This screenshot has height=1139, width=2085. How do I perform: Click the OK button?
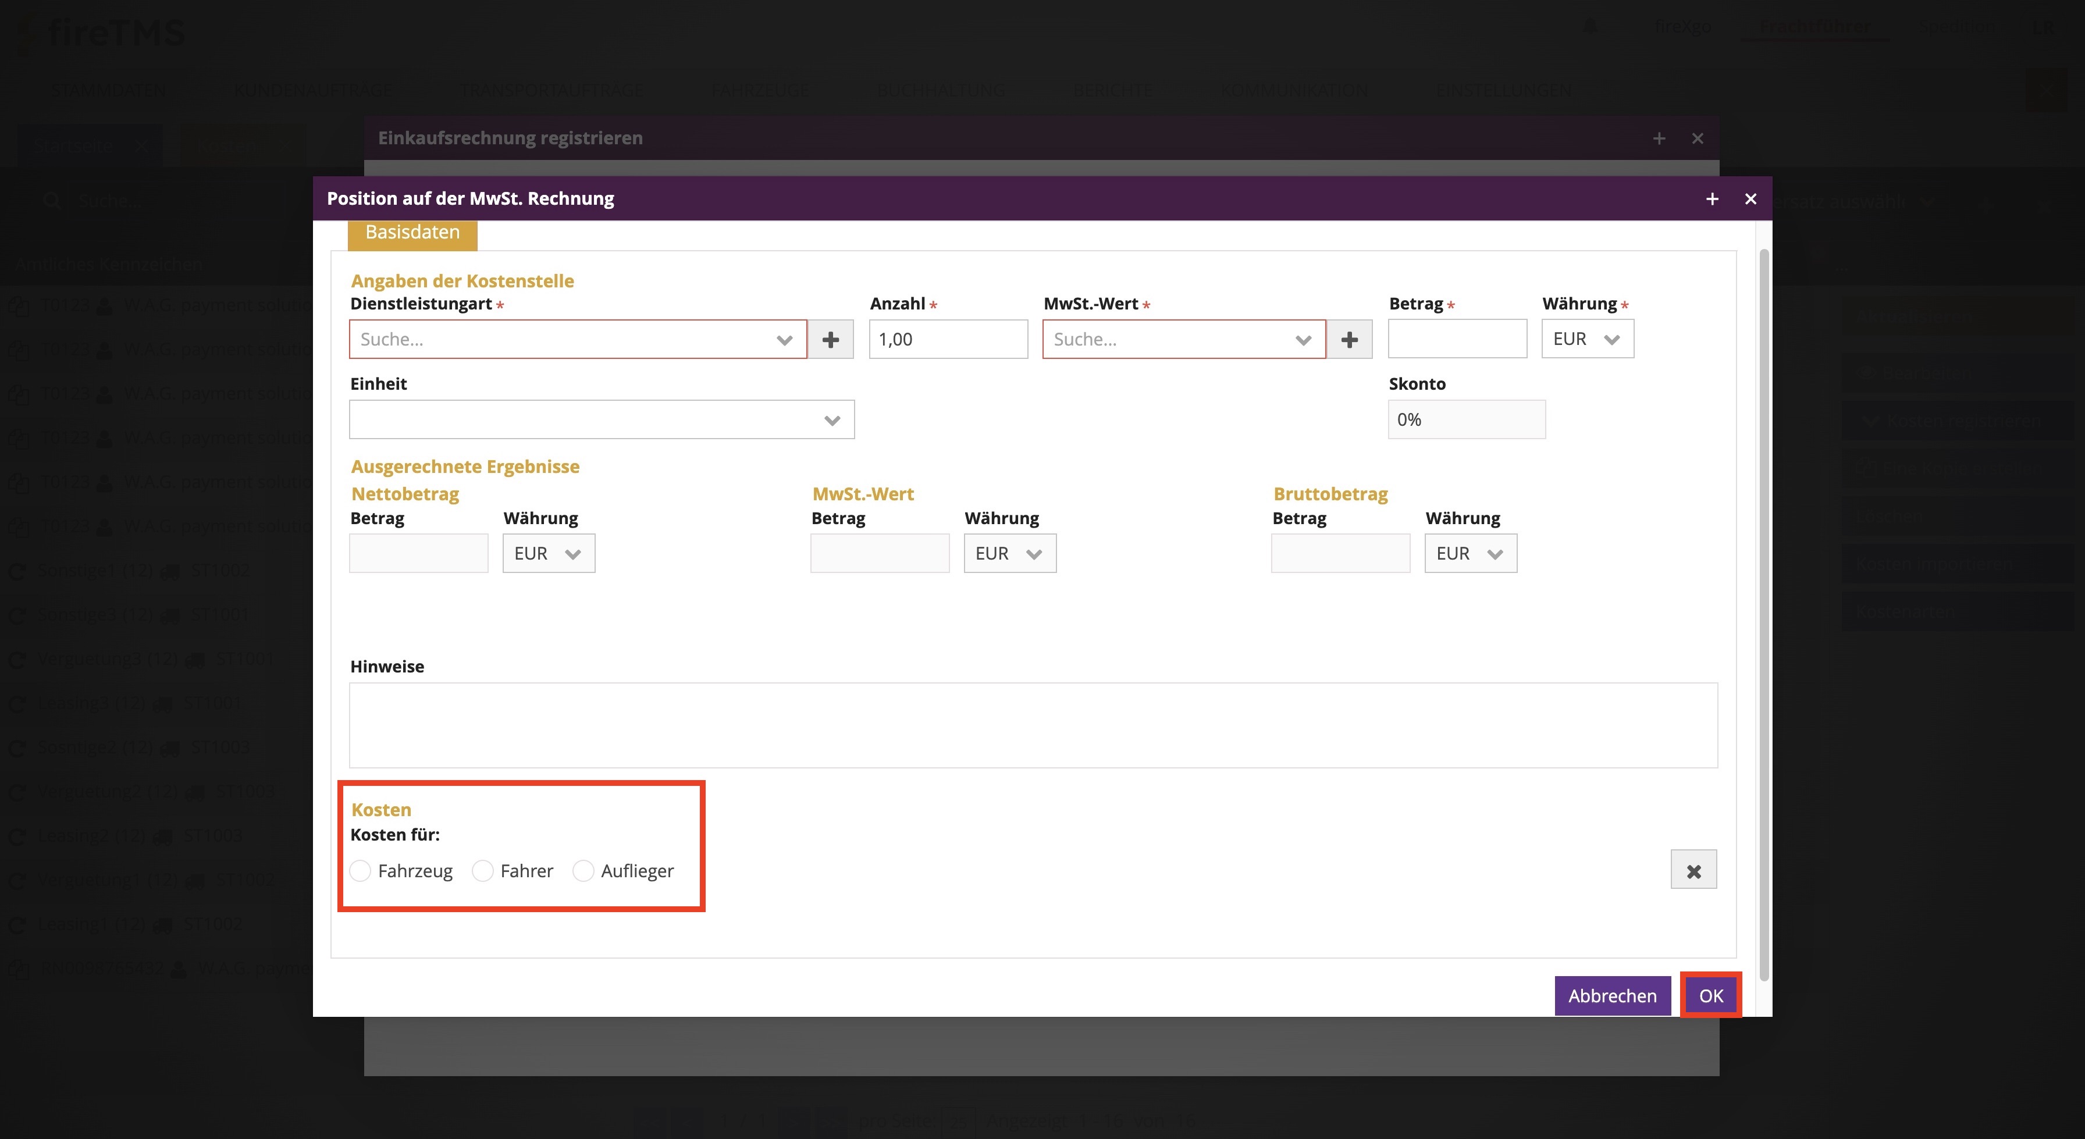tap(1710, 996)
